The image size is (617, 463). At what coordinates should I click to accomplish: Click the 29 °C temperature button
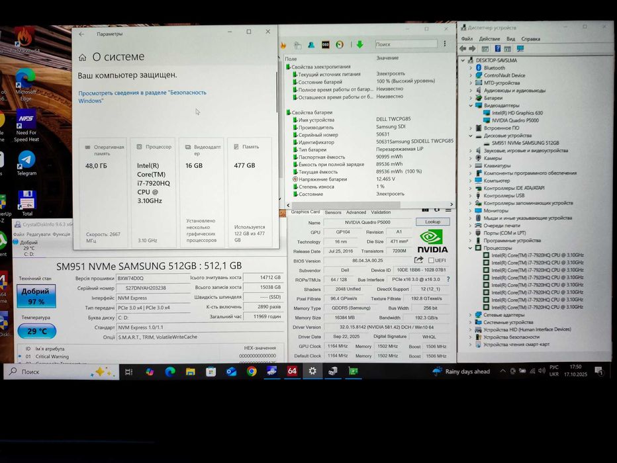click(x=36, y=331)
